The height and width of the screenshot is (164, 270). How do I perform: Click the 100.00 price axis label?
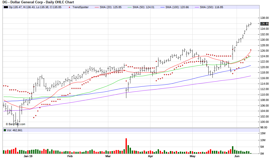click(x=264, y=122)
